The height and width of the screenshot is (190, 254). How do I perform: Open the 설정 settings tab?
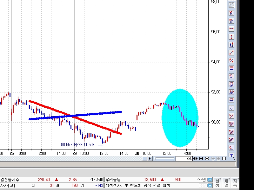point(217,183)
